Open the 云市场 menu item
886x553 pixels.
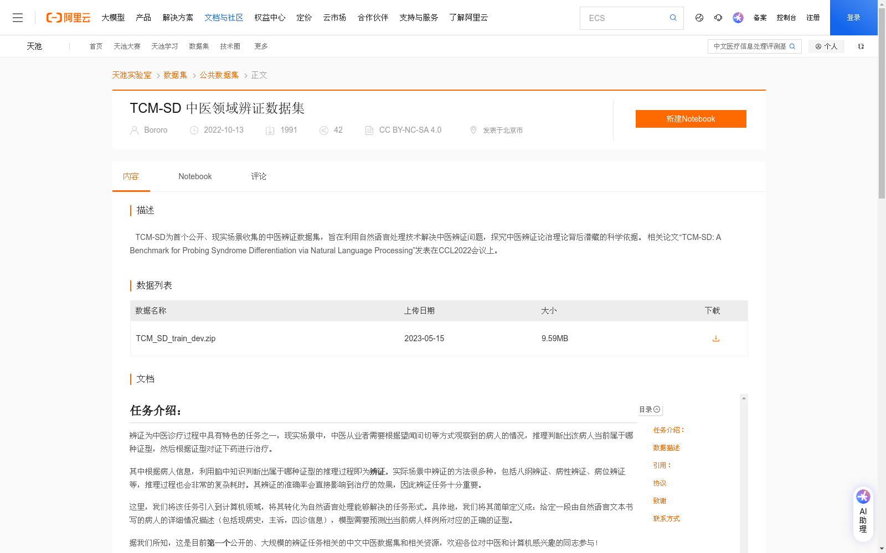click(334, 18)
